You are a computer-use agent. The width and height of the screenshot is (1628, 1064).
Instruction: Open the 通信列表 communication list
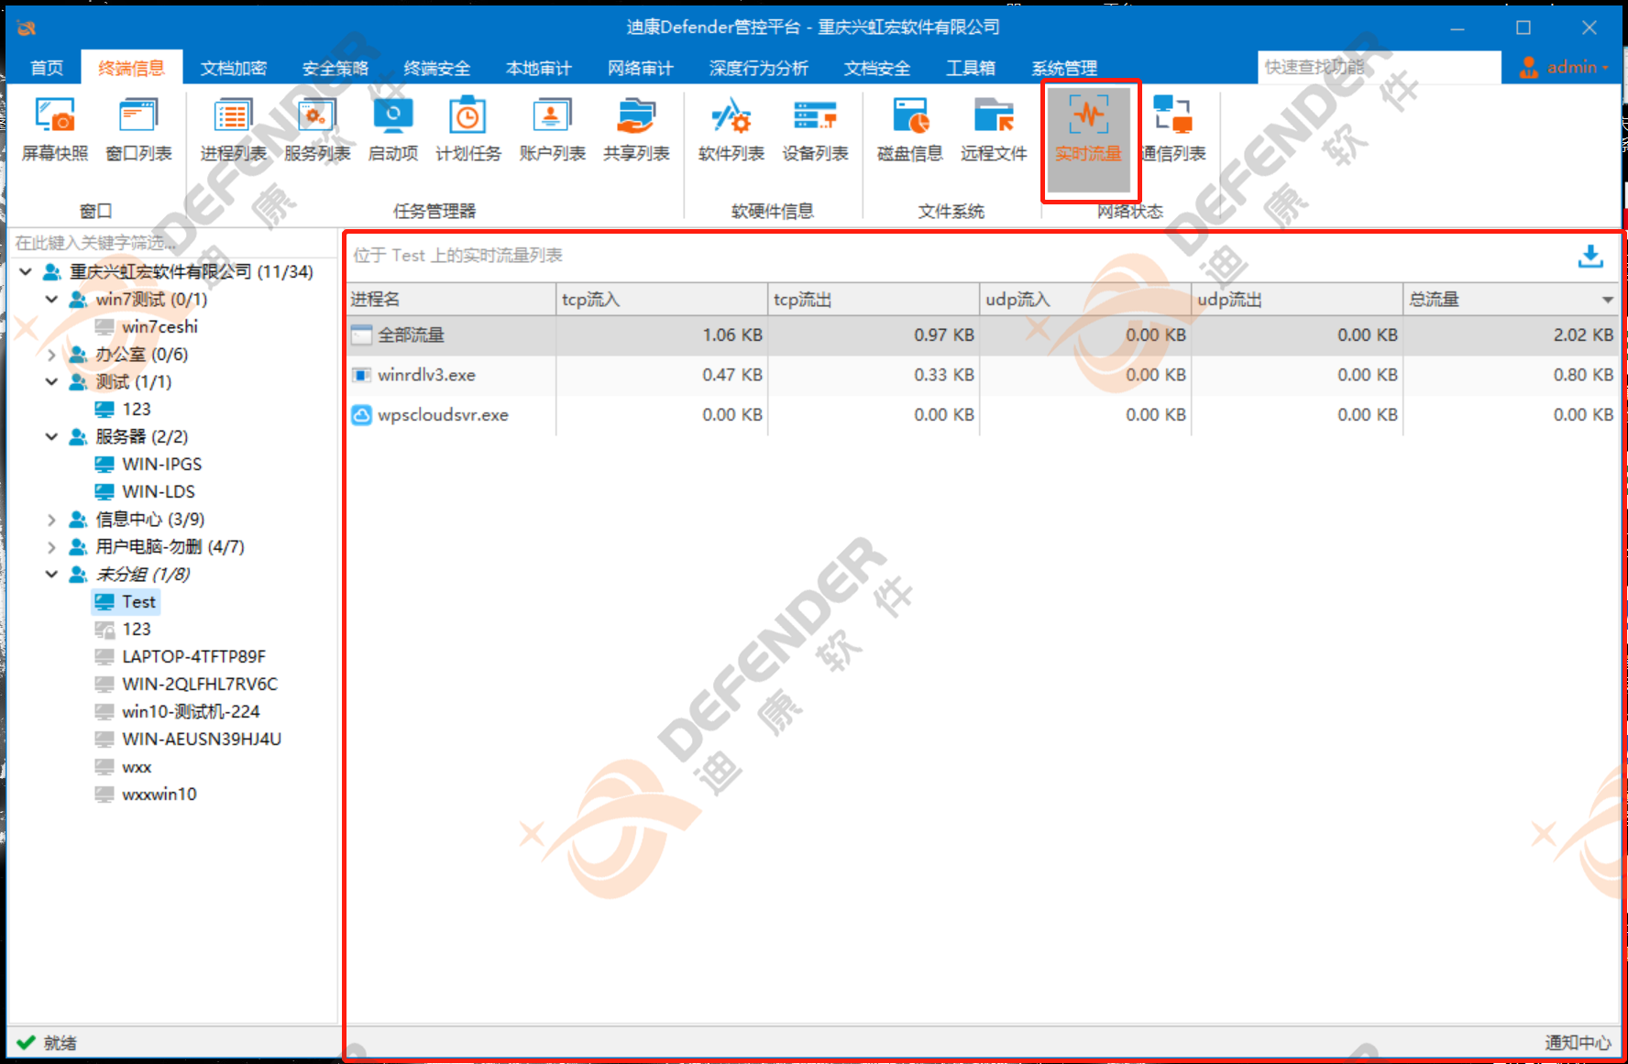coord(1173,131)
